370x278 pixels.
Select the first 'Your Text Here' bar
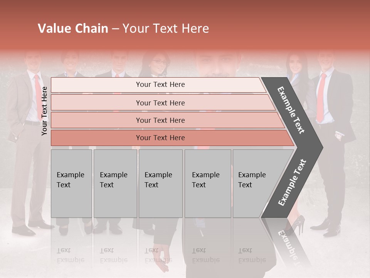coord(160,85)
